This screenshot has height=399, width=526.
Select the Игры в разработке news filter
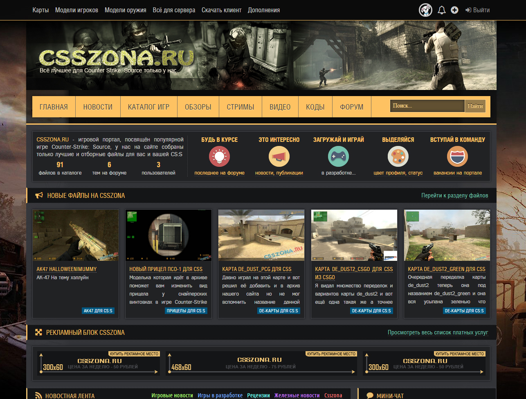[x=220, y=395]
